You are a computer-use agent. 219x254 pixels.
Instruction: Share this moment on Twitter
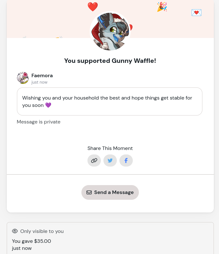pos(110,161)
